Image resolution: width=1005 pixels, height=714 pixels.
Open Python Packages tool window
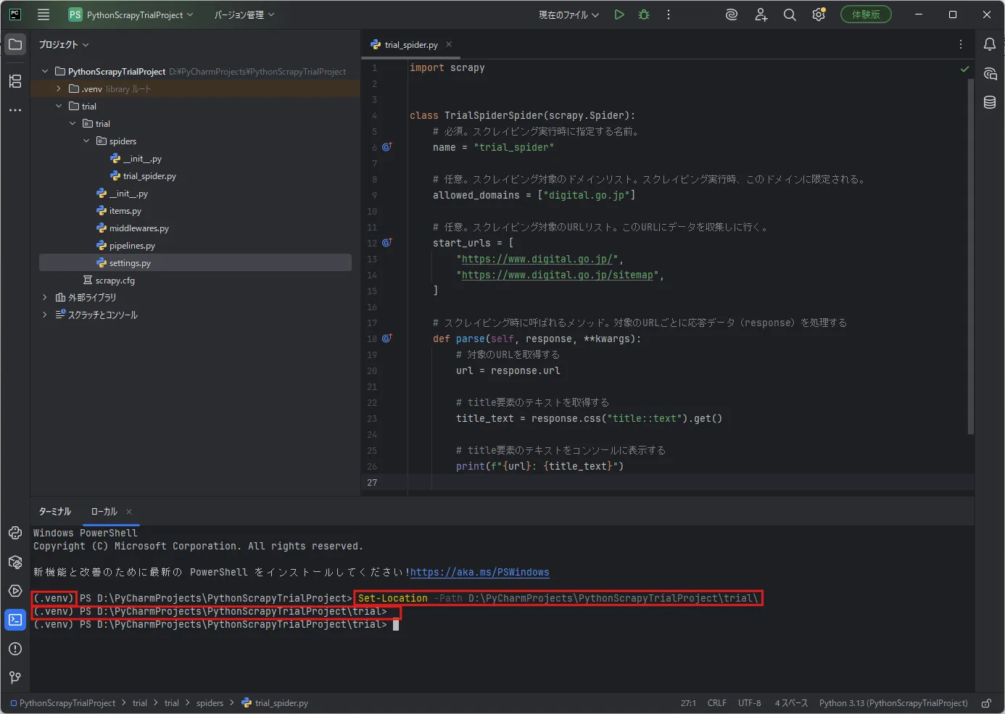pos(15,562)
